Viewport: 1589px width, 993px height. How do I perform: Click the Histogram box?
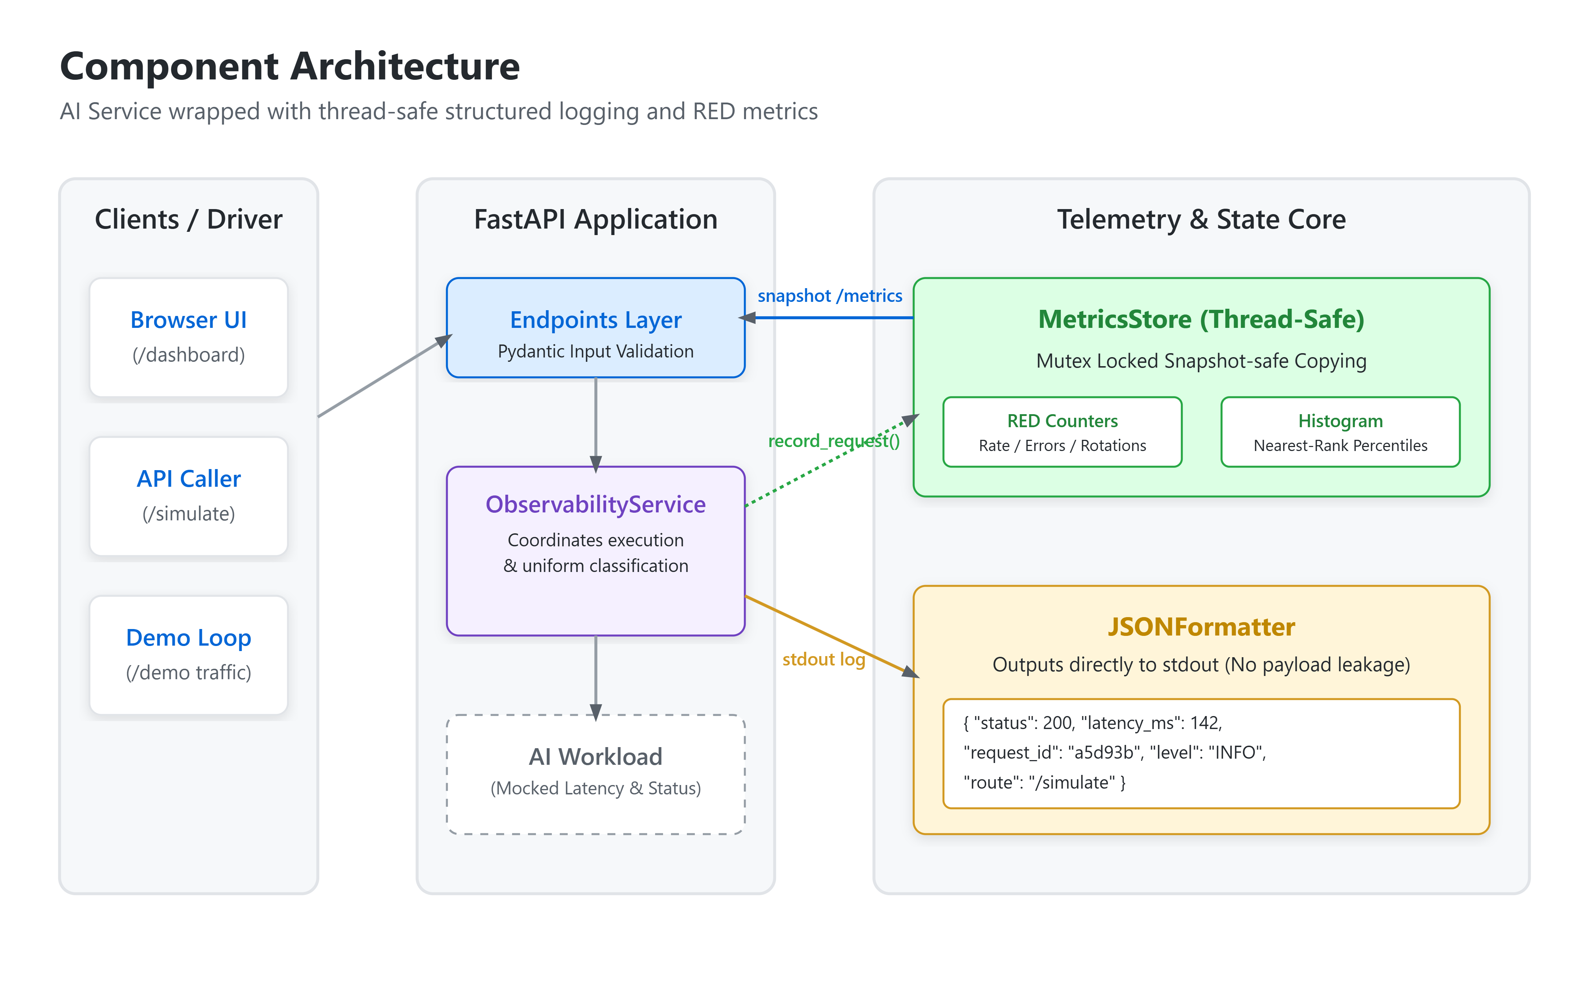click(1340, 432)
